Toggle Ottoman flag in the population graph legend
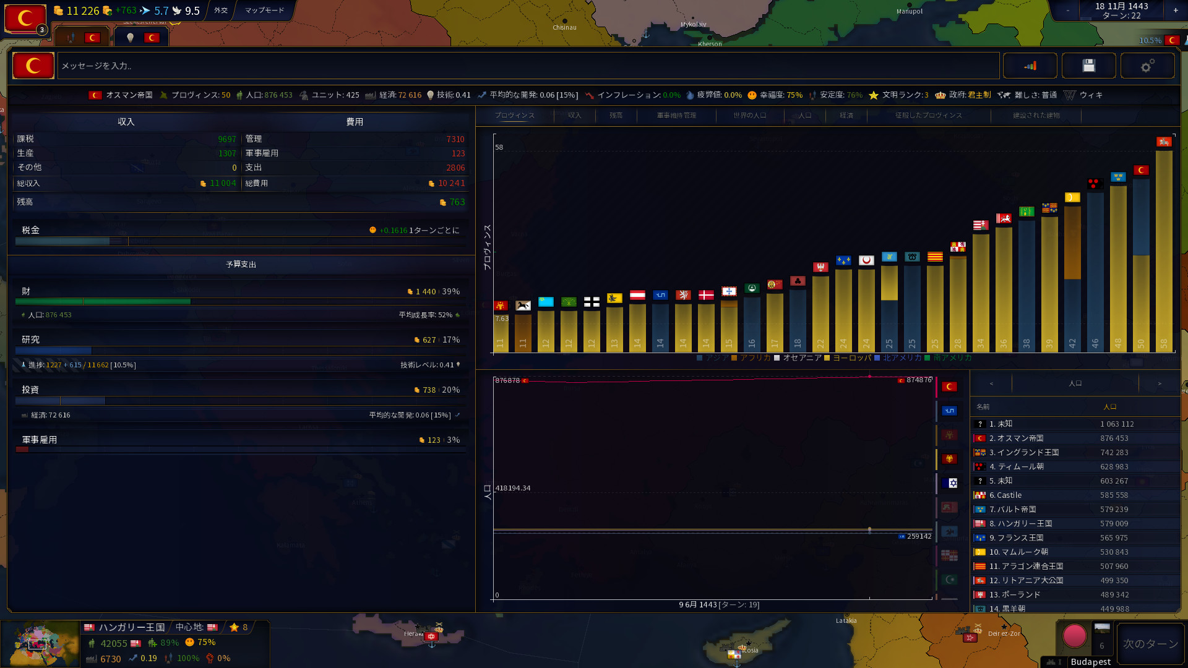 click(x=949, y=387)
